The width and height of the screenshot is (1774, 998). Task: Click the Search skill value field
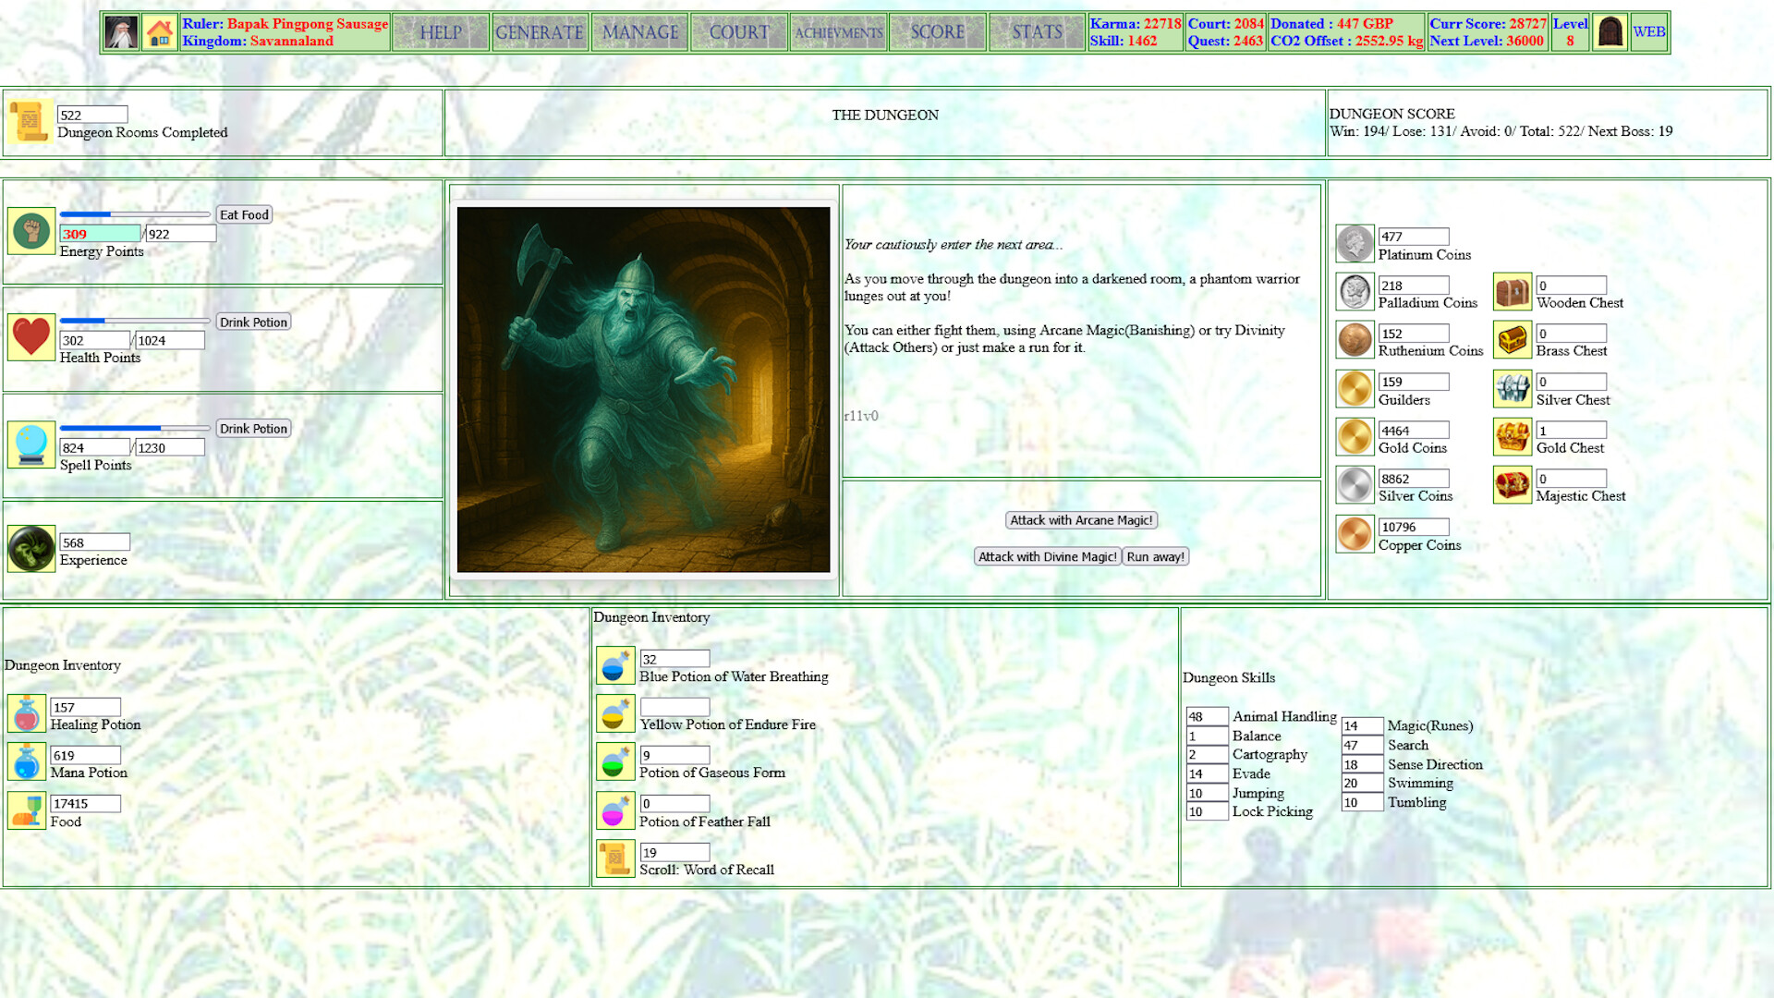[x=1362, y=745]
